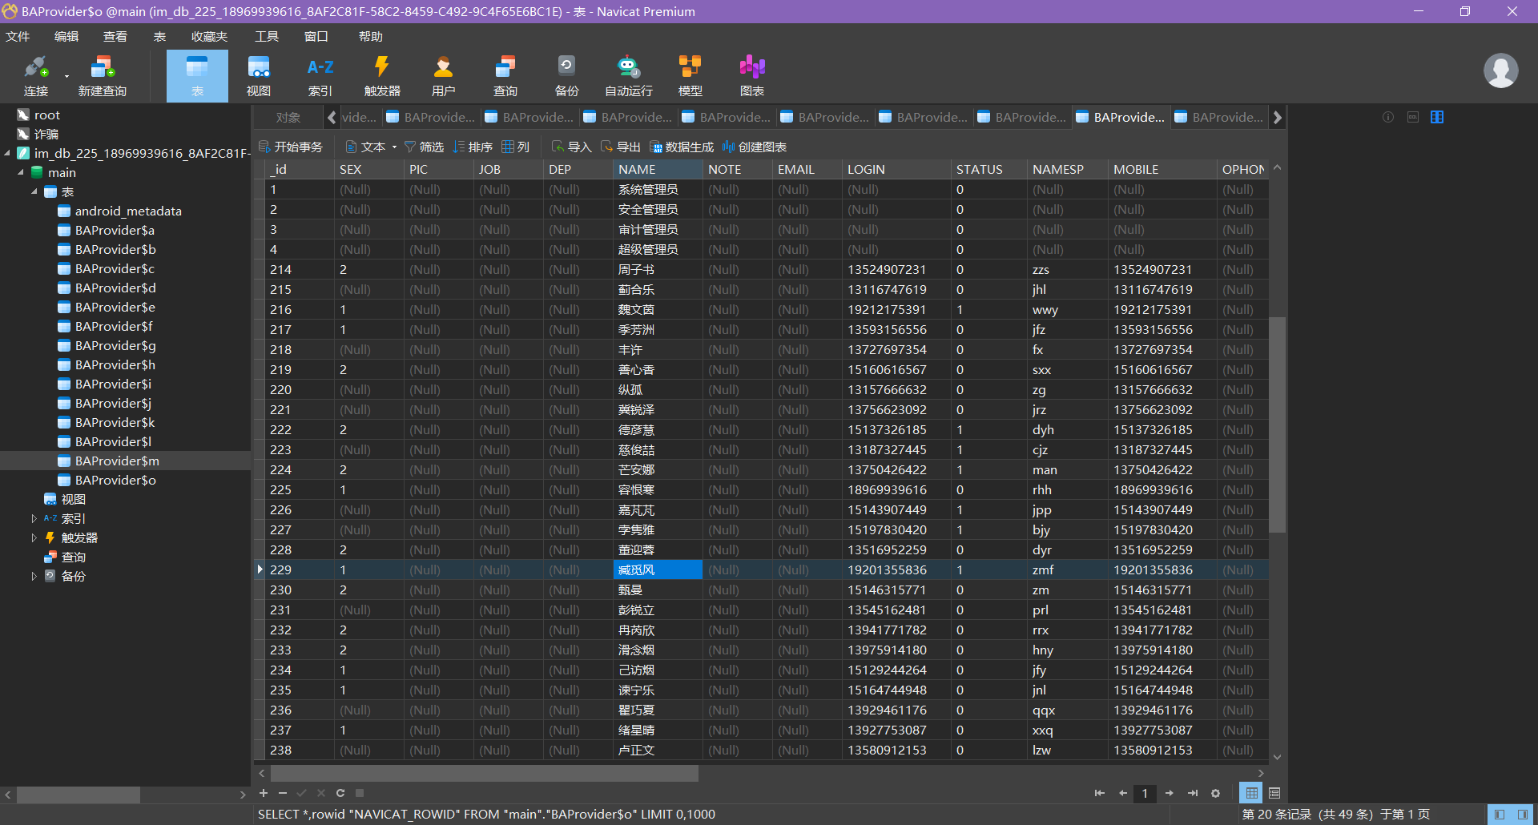Go to the last page of records
Image resolution: width=1538 pixels, height=825 pixels.
[x=1193, y=793]
